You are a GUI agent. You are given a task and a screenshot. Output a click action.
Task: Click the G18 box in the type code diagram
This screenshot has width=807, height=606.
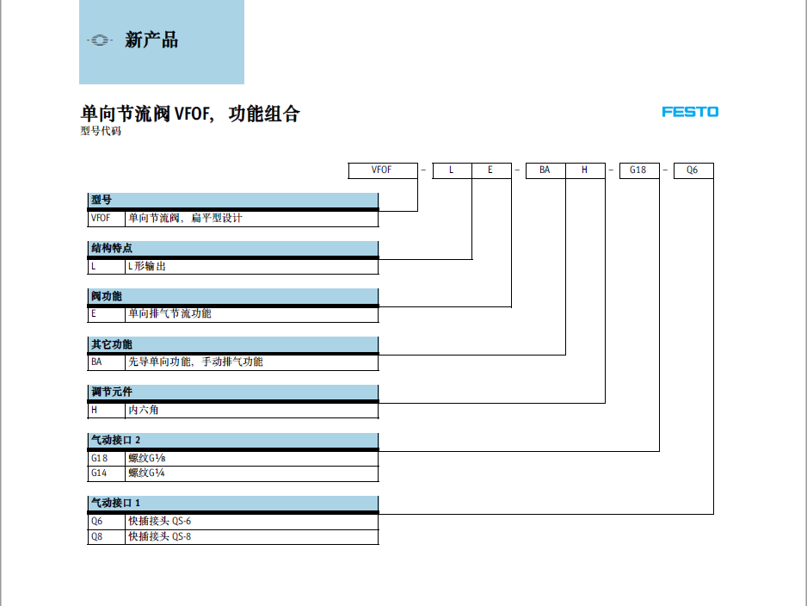[x=639, y=170]
